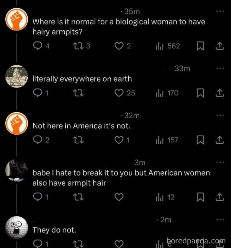Share the American women armpit hair tweet
Viewport: 231px width, 248px height.
220,197
